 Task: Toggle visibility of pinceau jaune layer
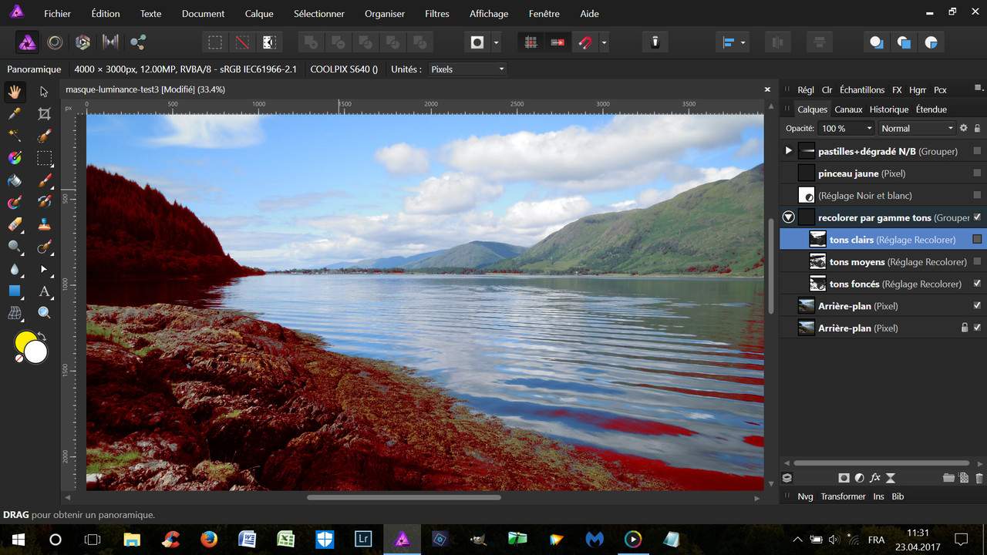(x=977, y=173)
